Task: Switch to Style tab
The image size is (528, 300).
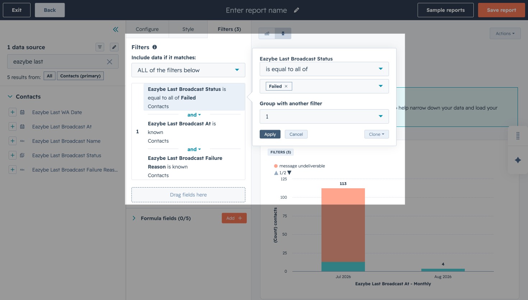Action: (188, 29)
